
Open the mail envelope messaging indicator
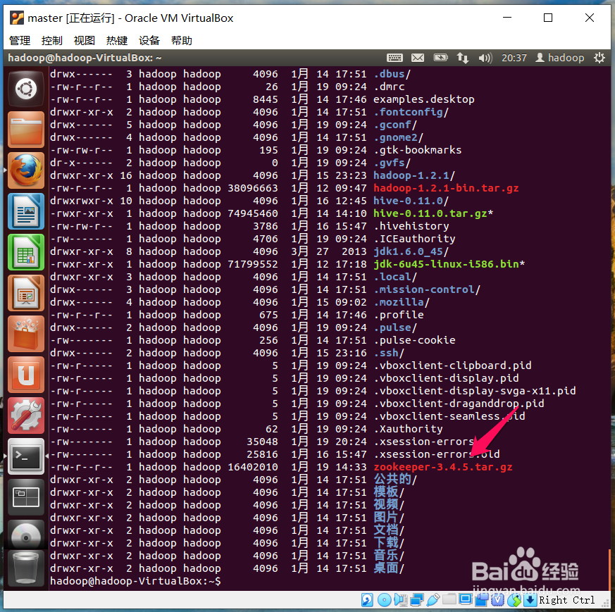tap(417, 58)
